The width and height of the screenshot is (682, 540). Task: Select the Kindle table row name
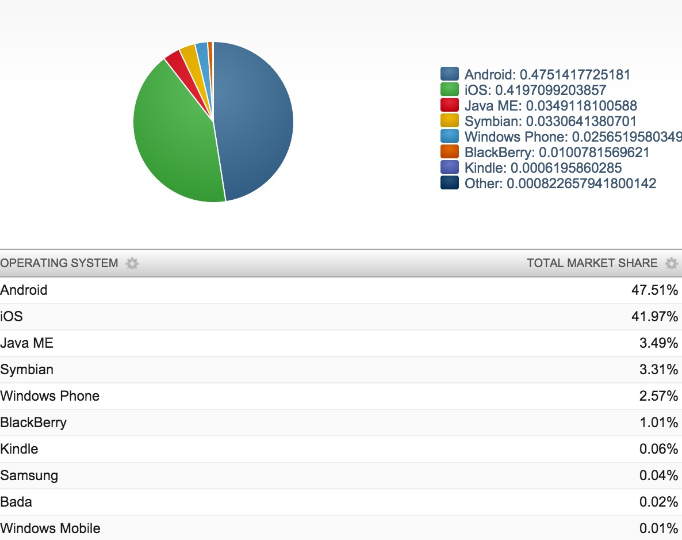[x=19, y=449]
